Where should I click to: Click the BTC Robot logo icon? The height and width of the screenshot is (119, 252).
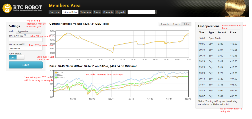7,8
